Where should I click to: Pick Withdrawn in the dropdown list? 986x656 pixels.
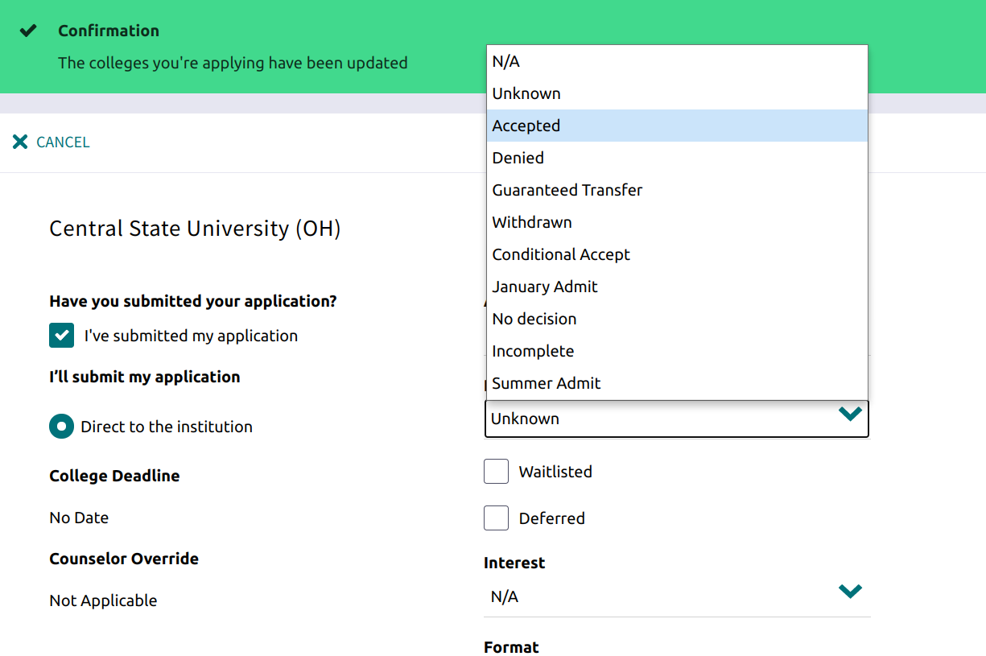tap(677, 222)
